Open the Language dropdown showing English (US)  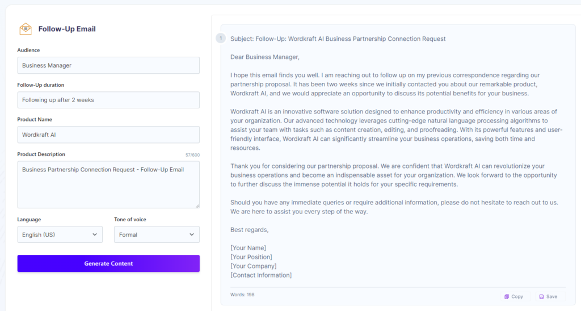(x=60, y=234)
